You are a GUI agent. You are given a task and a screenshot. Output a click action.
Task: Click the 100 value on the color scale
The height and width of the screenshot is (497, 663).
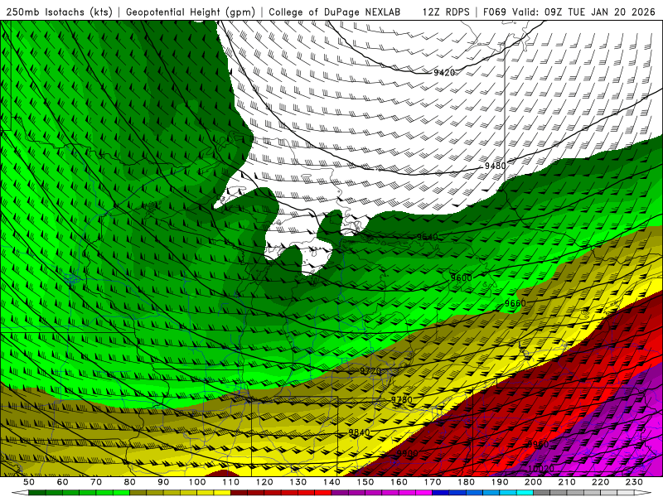(x=197, y=482)
